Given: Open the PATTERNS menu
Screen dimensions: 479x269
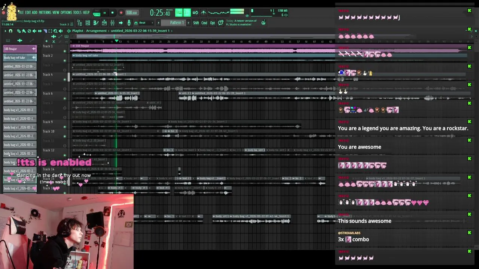Looking at the screenshot, I should 45,12.
